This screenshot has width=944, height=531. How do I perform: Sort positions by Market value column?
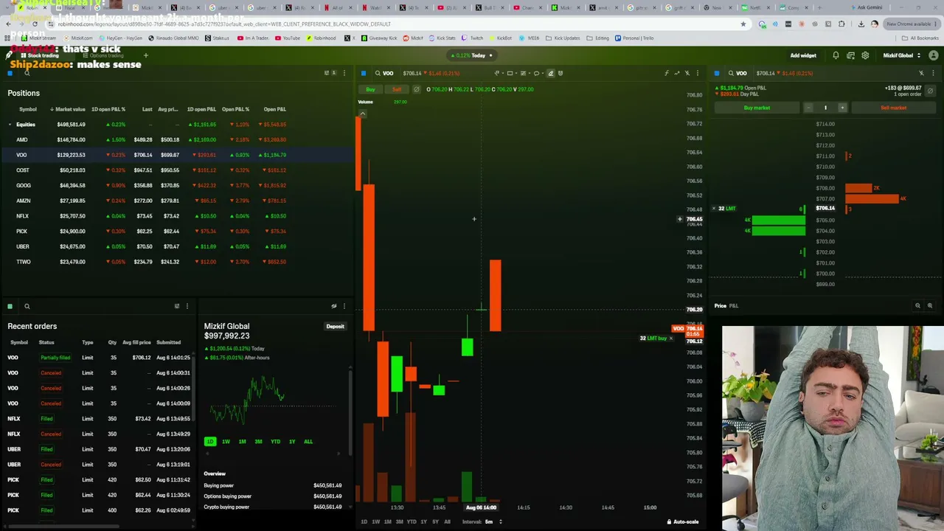[68, 109]
